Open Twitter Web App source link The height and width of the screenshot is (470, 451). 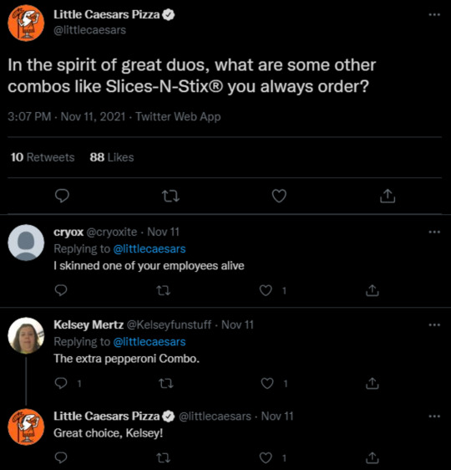click(x=178, y=116)
